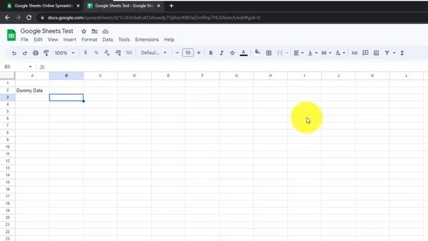Open the Tools menu
This screenshot has width=428, height=241.
(x=124, y=39)
